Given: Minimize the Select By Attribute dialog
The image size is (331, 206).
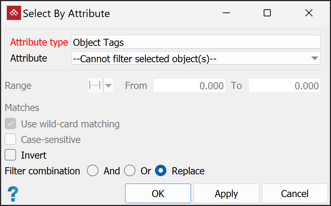Looking at the screenshot, I should (226, 13).
